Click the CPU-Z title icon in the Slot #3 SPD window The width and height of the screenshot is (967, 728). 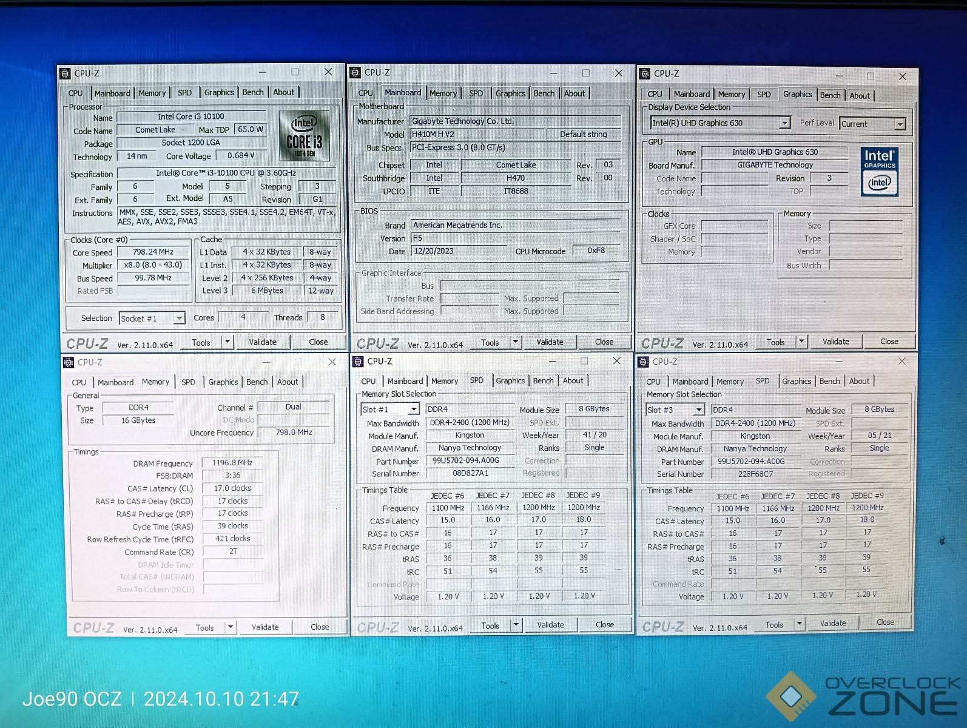tap(644, 362)
